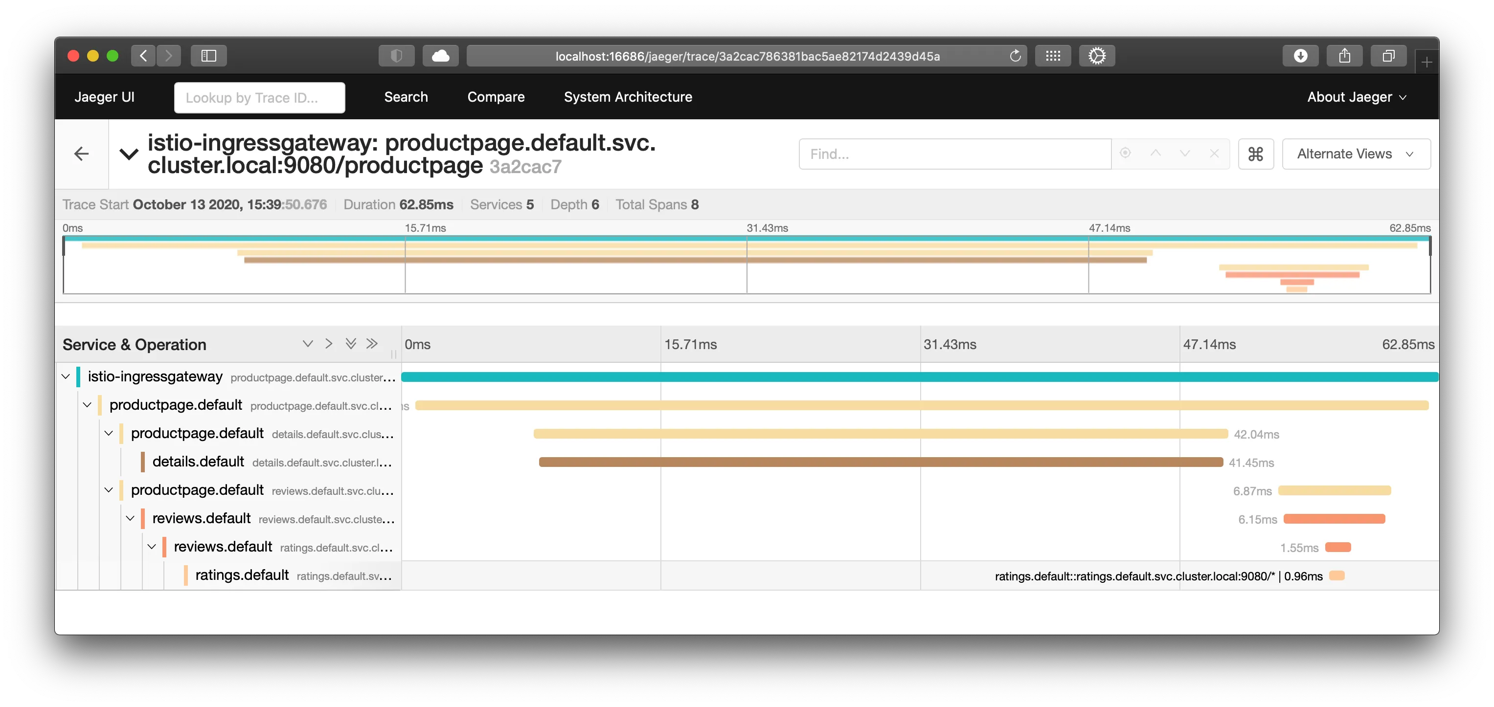Focus the Lookup by Trace ID field
1494x707 pixels.
click(x=259, y=97)
